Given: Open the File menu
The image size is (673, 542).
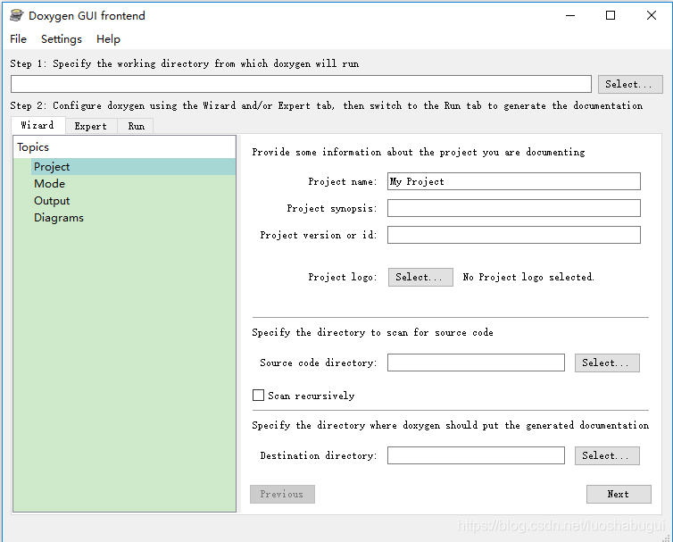Looking at the screenshot, I should 18,39.
